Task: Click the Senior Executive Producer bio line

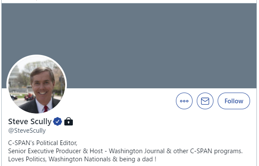Action: click(125, 151)
